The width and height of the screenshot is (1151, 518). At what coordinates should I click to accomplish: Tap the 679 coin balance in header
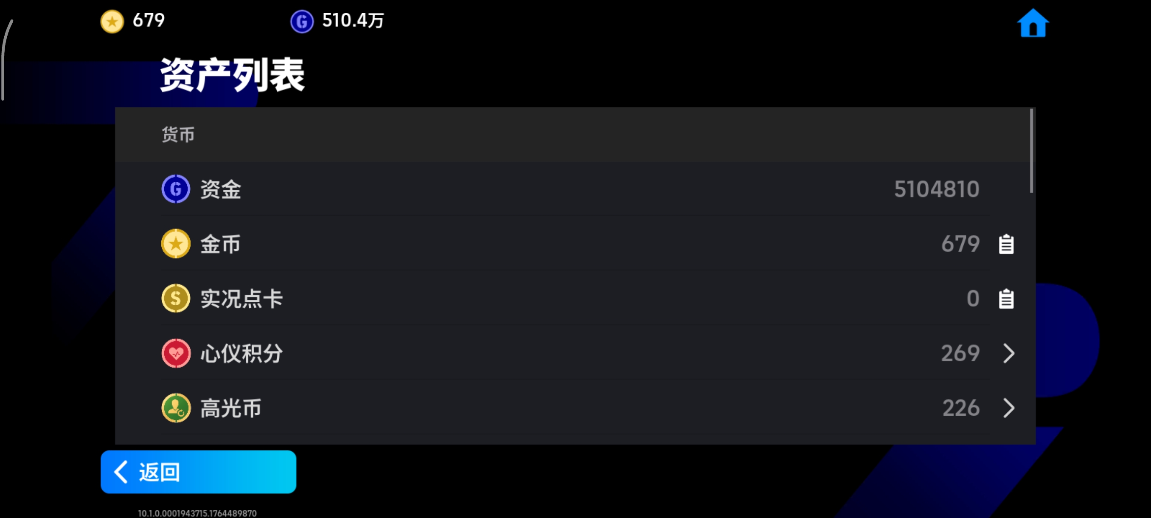pyautogui.click(x=149, y=20)
